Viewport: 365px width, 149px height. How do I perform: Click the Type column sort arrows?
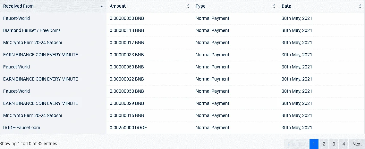pyautogui.click(x=274, y=6)
